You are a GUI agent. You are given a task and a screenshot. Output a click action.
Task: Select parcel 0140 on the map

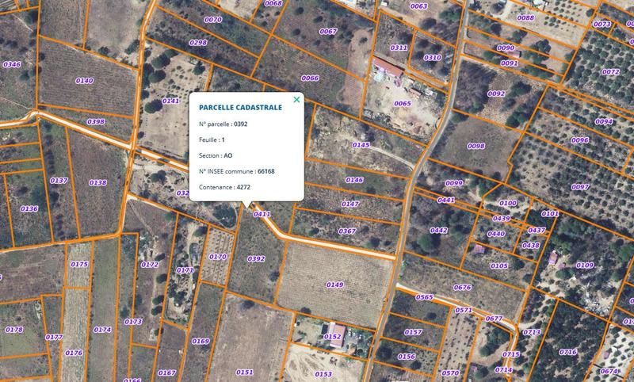(84, 81)
